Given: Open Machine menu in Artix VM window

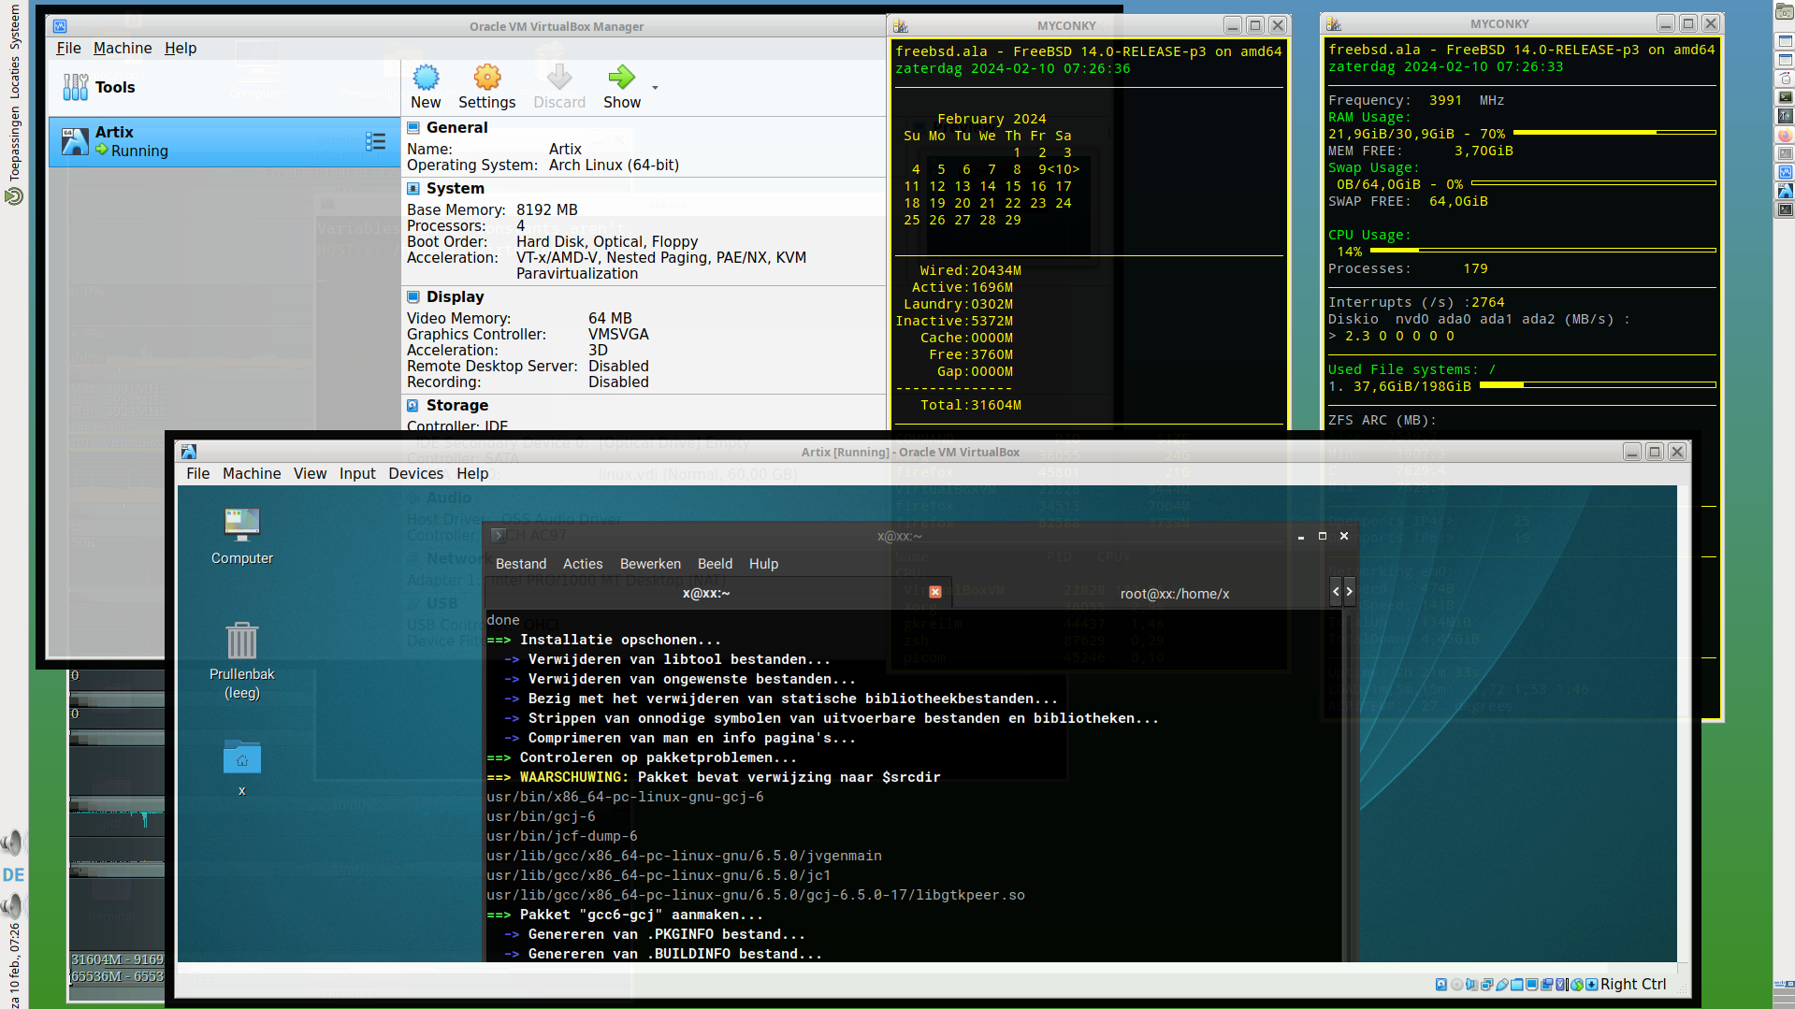Looking at the screenshot, I should tap(252, 474).
